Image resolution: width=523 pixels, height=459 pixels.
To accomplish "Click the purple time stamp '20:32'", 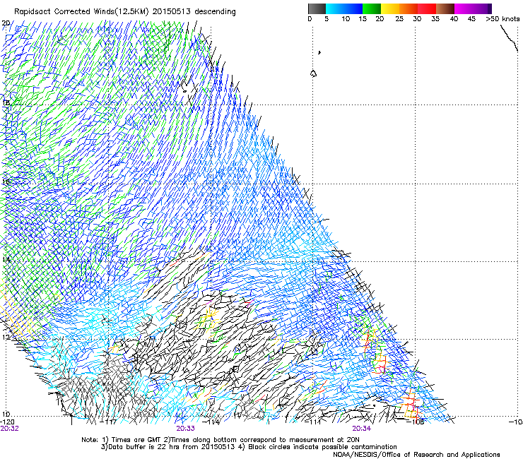I will (x=9, y=429).
